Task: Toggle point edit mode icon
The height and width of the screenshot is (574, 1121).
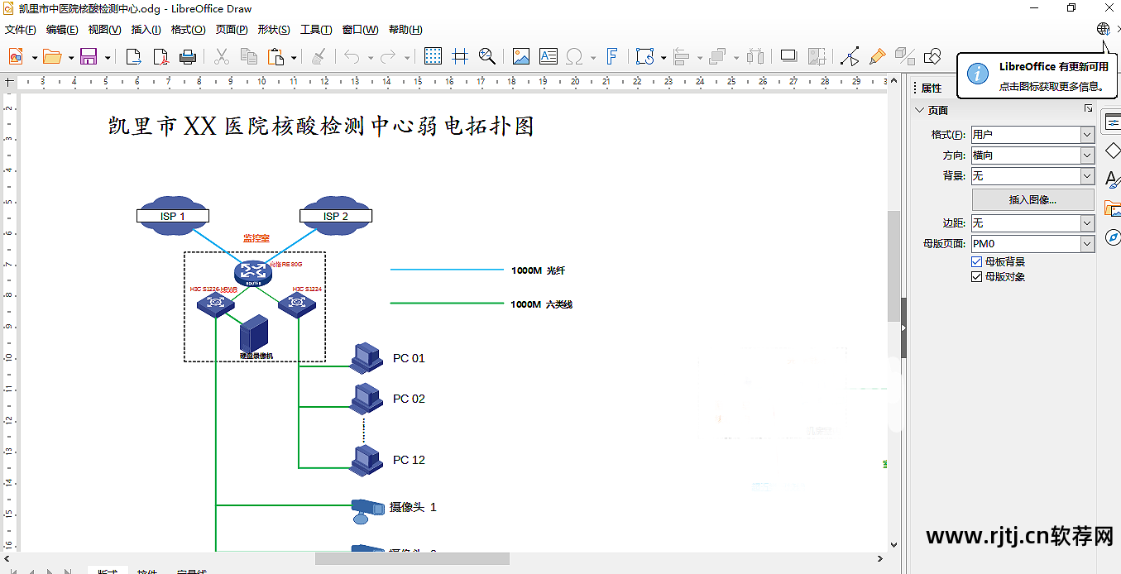Action: 850,56
